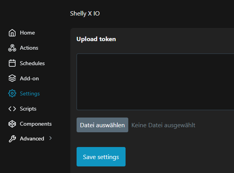The image size is (234, 173).
Task: Open the Home menu label
Action: coord(27,33)
